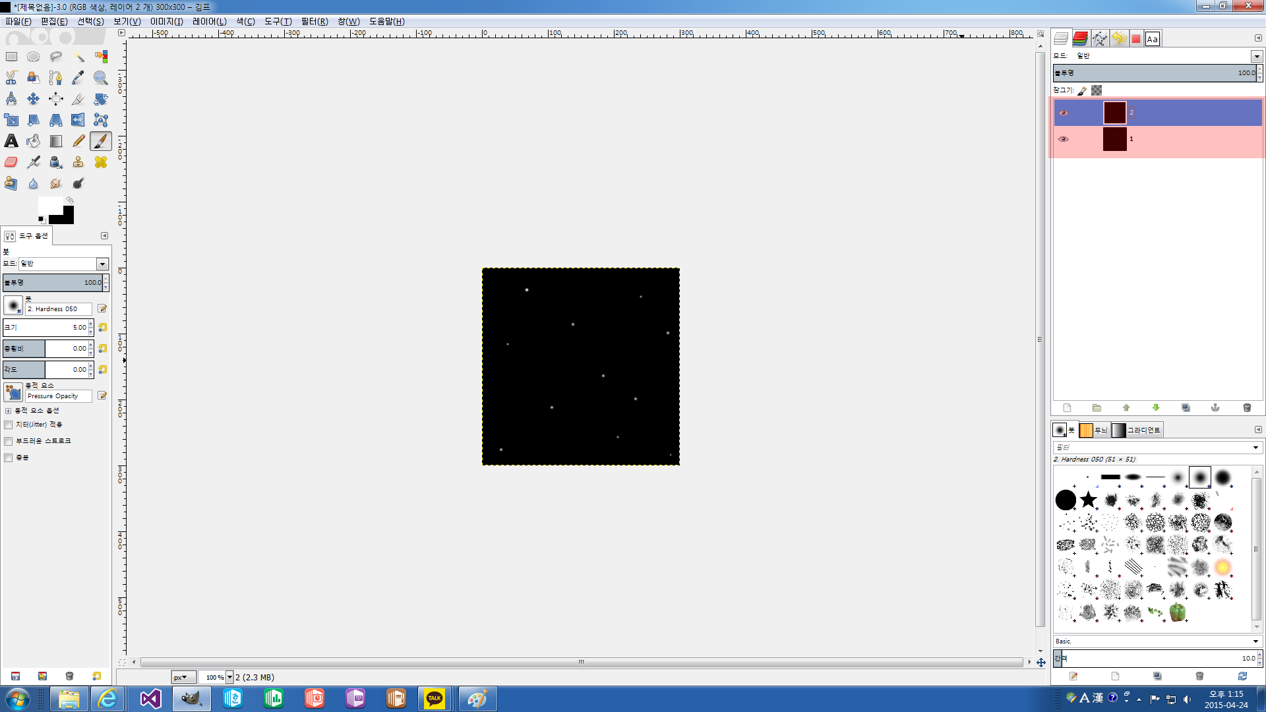
Task: Open KakaoTalk from the taskbar
Action: pyautogui.click(x=434, y=699)
